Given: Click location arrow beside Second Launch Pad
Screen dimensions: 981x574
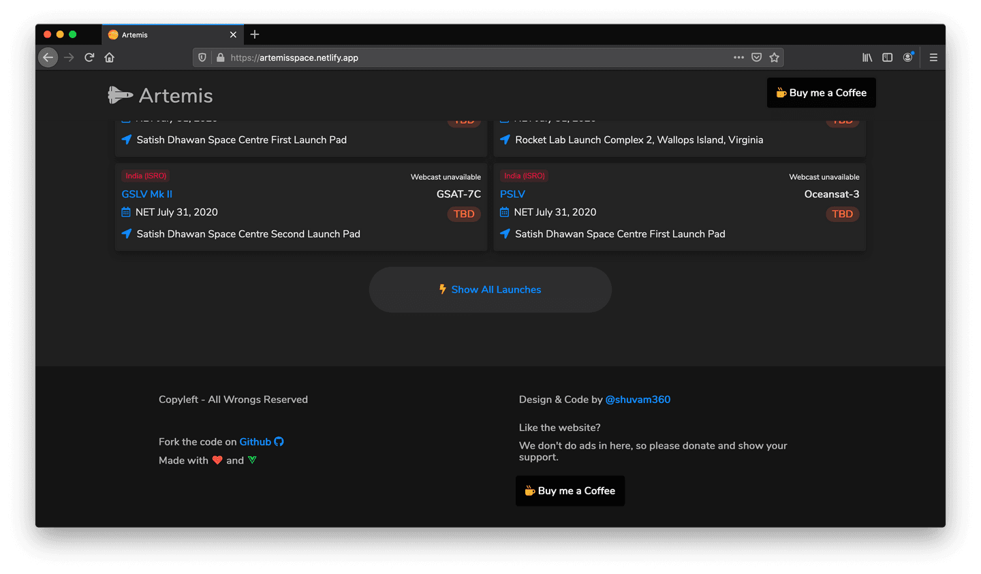Looking at the screenshot, I should pos(127,234).
